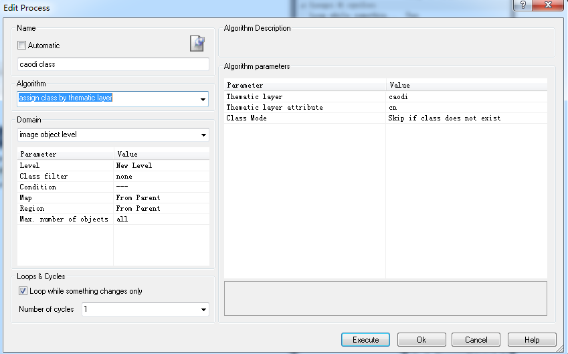Open Help from the dialog buttons
The height and width of the screenshot is (354, 568).
pyautogui.click(x=532, y=340)
